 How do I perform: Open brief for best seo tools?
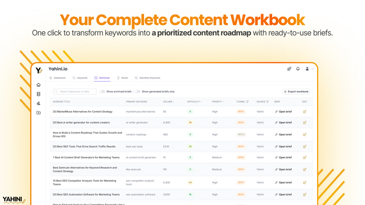[283, 146]
